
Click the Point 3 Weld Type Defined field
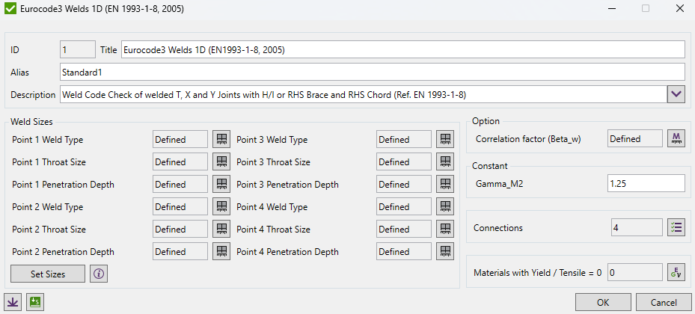pyautogui.click(x=403, y=139)
